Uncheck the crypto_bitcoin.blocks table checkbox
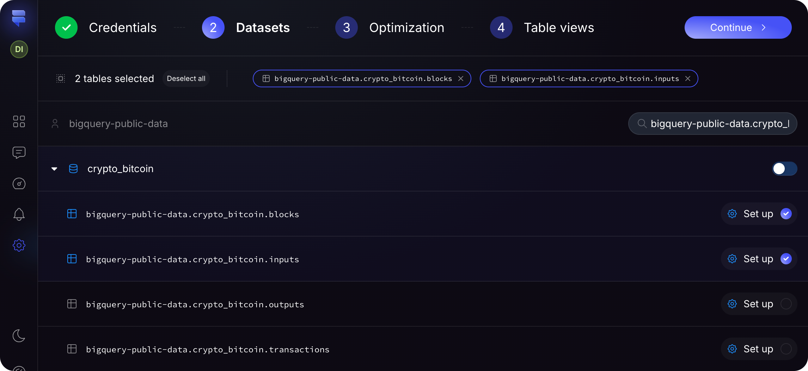This screenshot has width=808, height=371. point(786,214)
